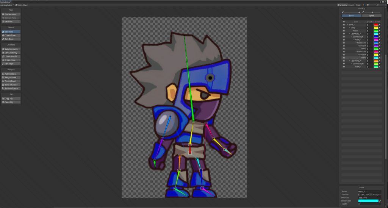Viewport: 388px width, 208px height.
Task: Activate the Split Bone tool
Action: click(11, 39)
